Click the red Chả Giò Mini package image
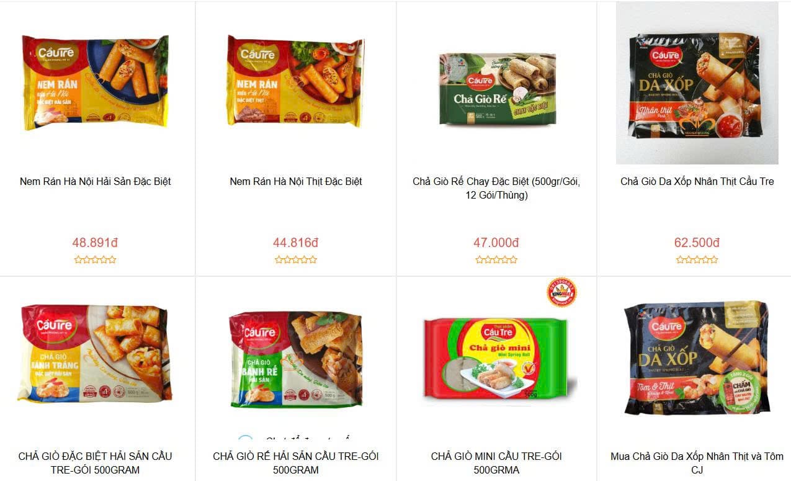 click(x=496, y=357)
